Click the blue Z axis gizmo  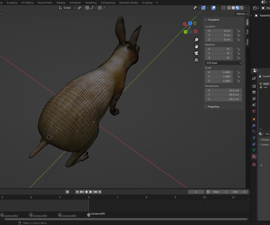pyautogui.click(x=190, y=23)
